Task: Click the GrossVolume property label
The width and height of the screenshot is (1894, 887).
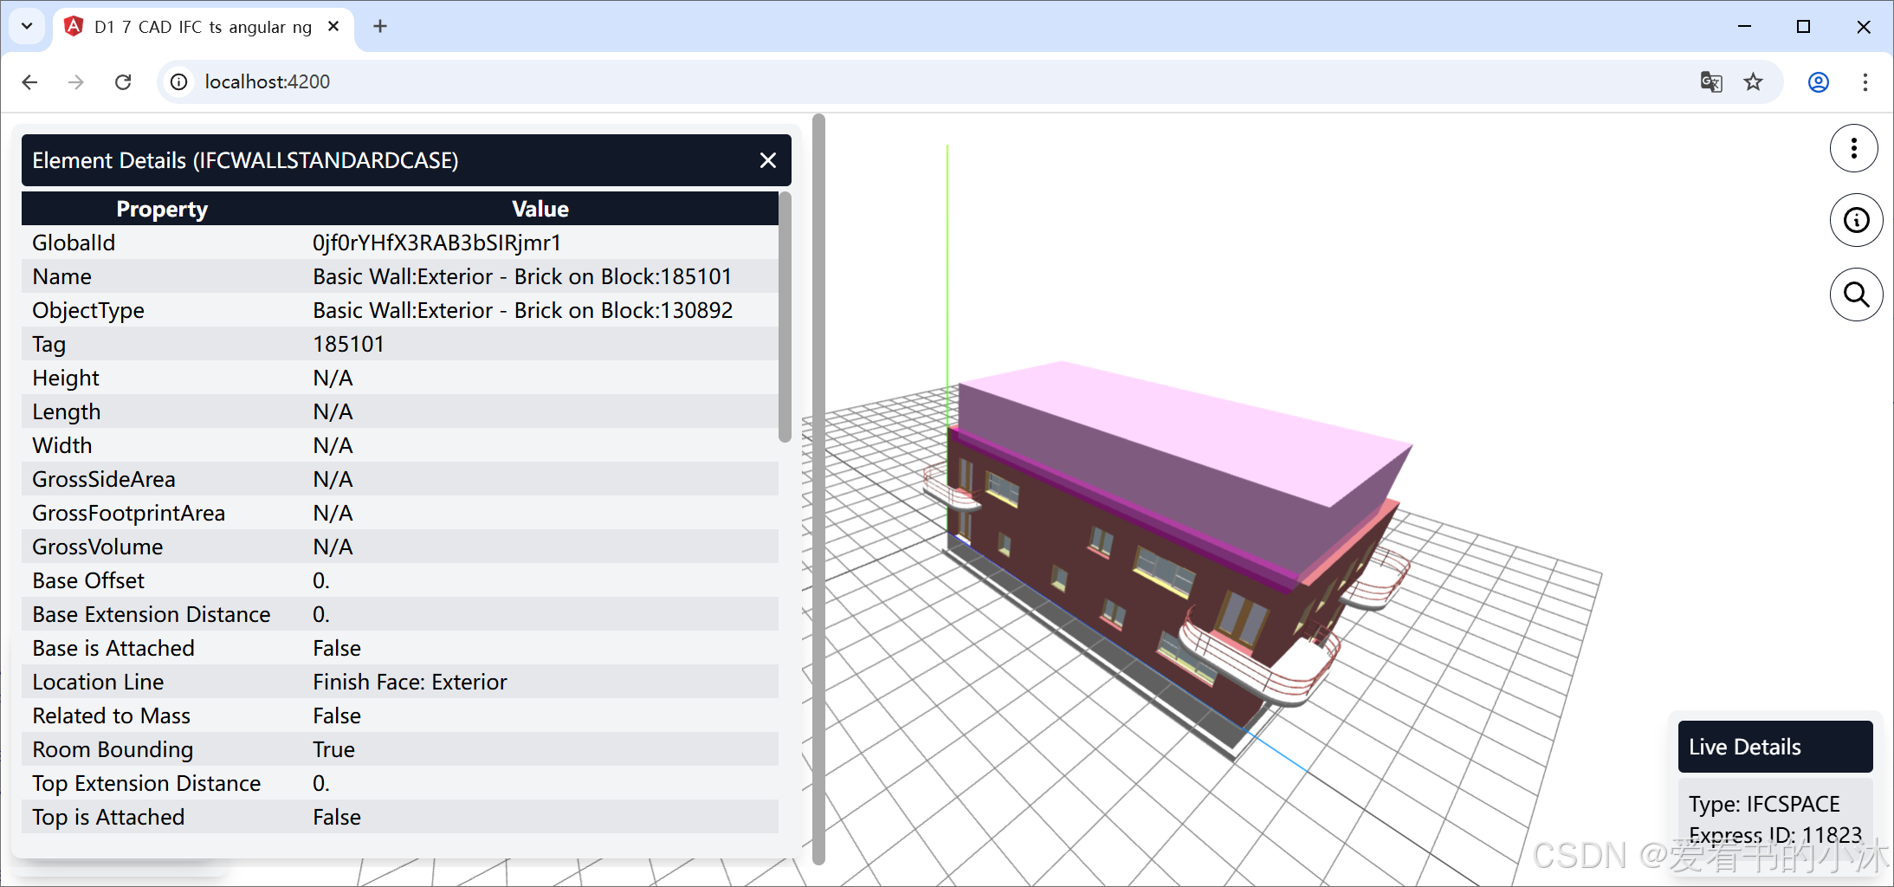Action: (98, 547)
